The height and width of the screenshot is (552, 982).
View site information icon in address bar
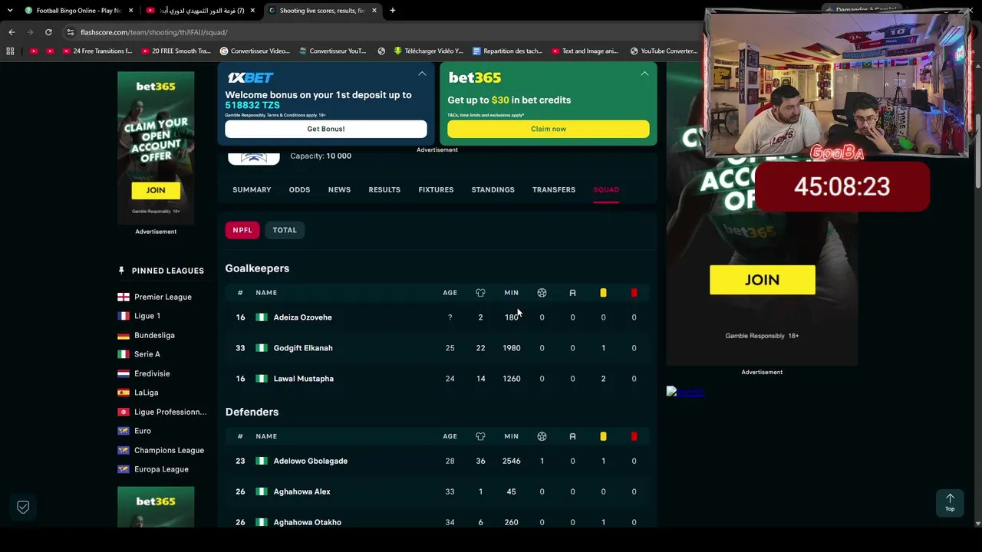coord(70,32)
